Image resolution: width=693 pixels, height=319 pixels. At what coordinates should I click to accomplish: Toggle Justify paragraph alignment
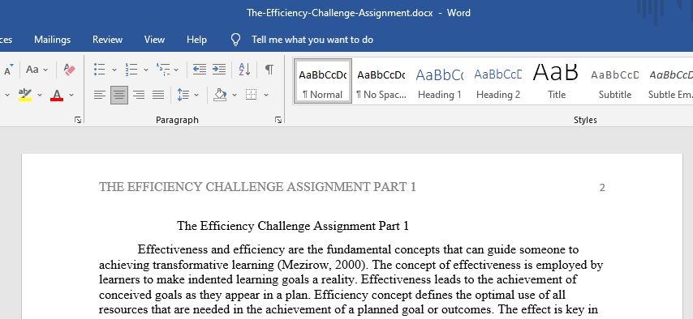158,95
